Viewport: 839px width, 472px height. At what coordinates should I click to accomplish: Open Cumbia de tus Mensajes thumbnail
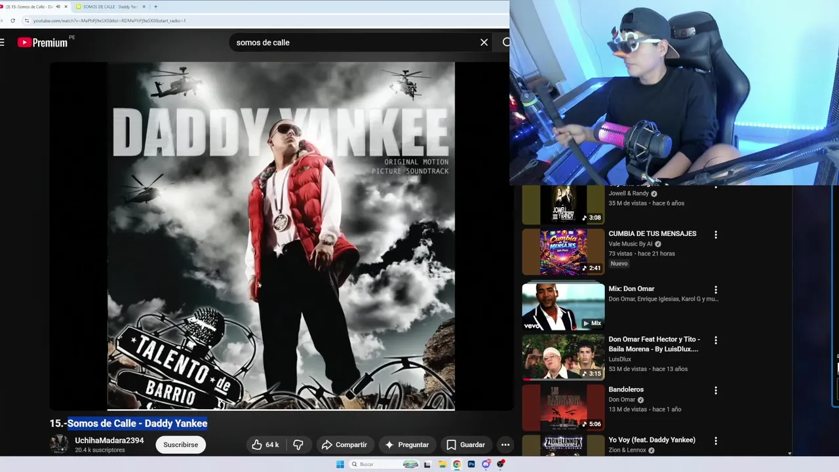coord(563,252)
